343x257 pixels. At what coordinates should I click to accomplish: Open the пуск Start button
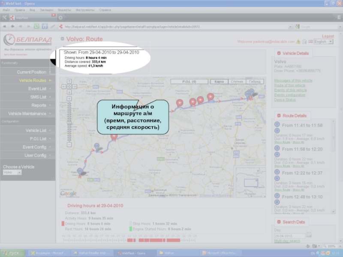pyautogui.click(x=12, y=253)
